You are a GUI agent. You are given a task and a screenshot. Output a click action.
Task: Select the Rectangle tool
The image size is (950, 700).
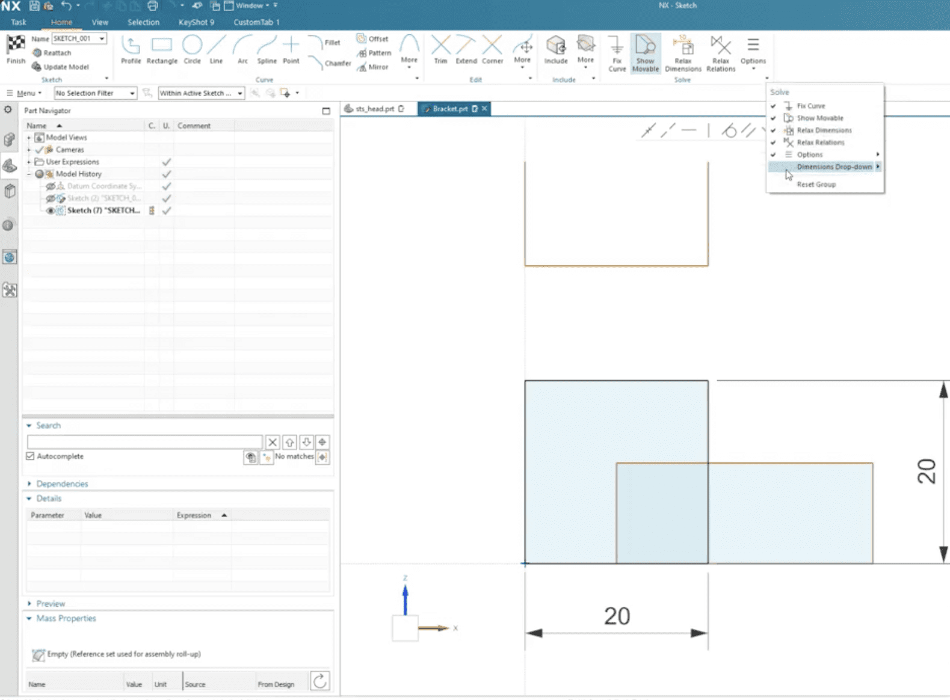162,49
